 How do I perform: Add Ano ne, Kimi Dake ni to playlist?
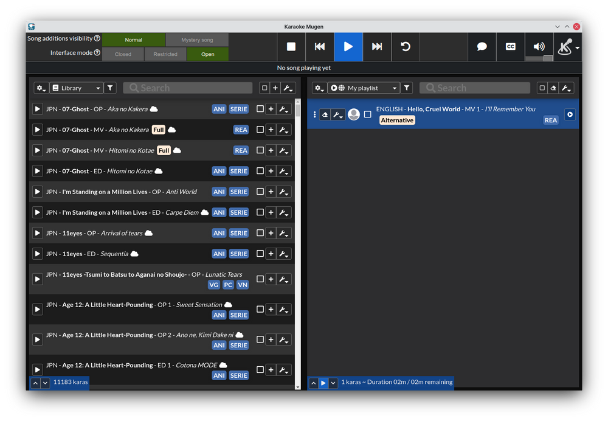(x=271, y=339)
